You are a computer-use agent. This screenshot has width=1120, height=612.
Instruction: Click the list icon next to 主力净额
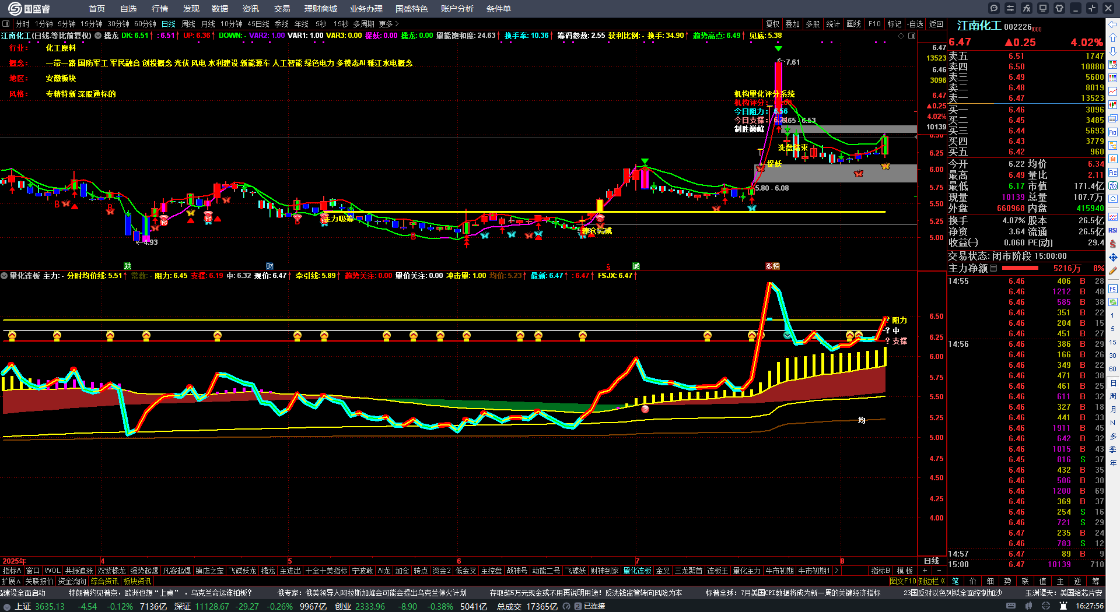tap(993, 268)
